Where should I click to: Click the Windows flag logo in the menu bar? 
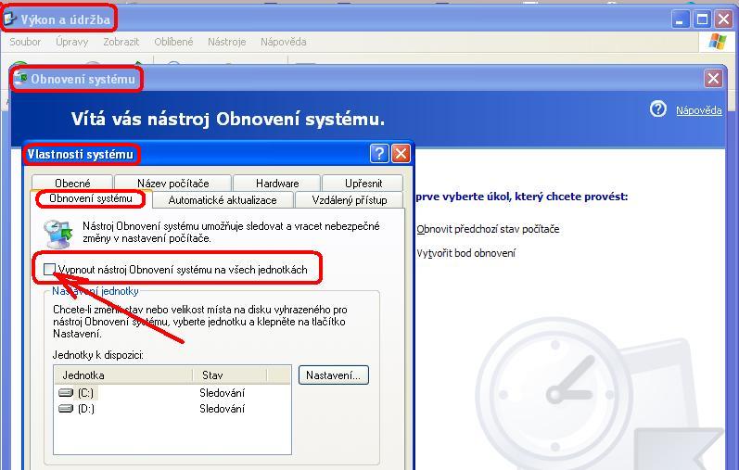(718, 42)
